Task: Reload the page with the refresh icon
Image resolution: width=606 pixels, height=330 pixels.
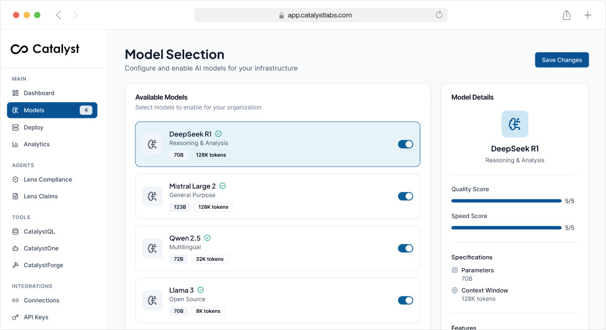Action: coord(439,15)
